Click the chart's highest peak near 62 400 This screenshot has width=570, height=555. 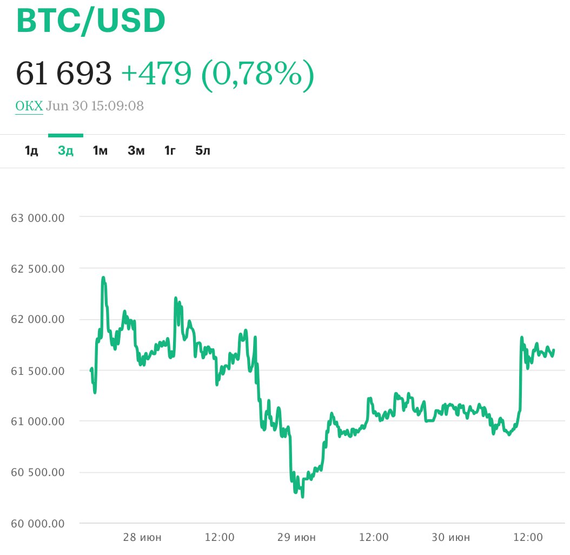pos(103,278)
